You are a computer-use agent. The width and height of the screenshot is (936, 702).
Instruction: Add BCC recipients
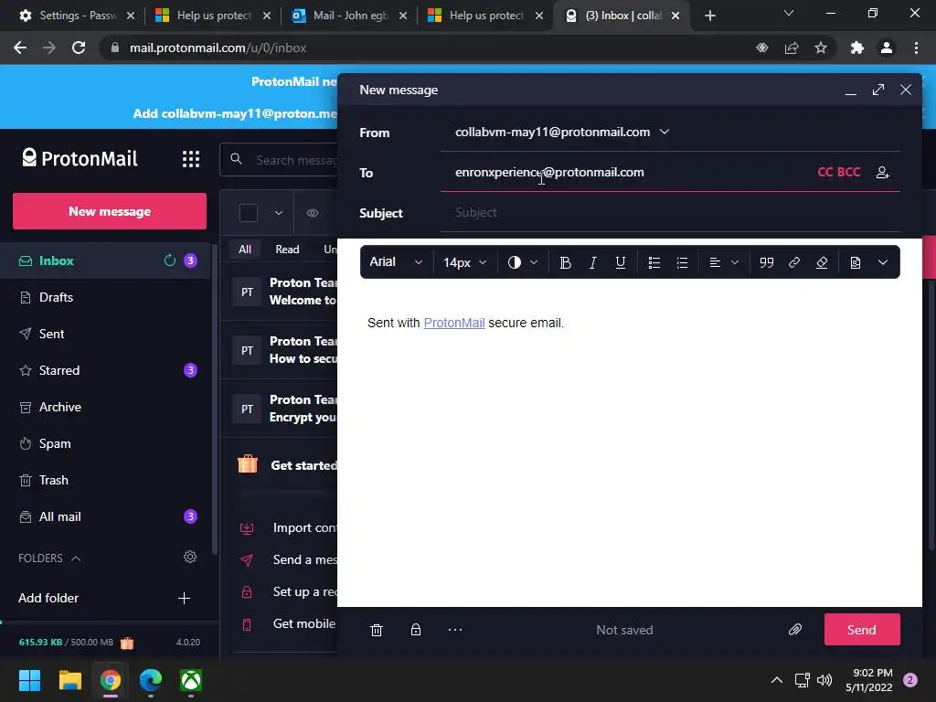848,173
